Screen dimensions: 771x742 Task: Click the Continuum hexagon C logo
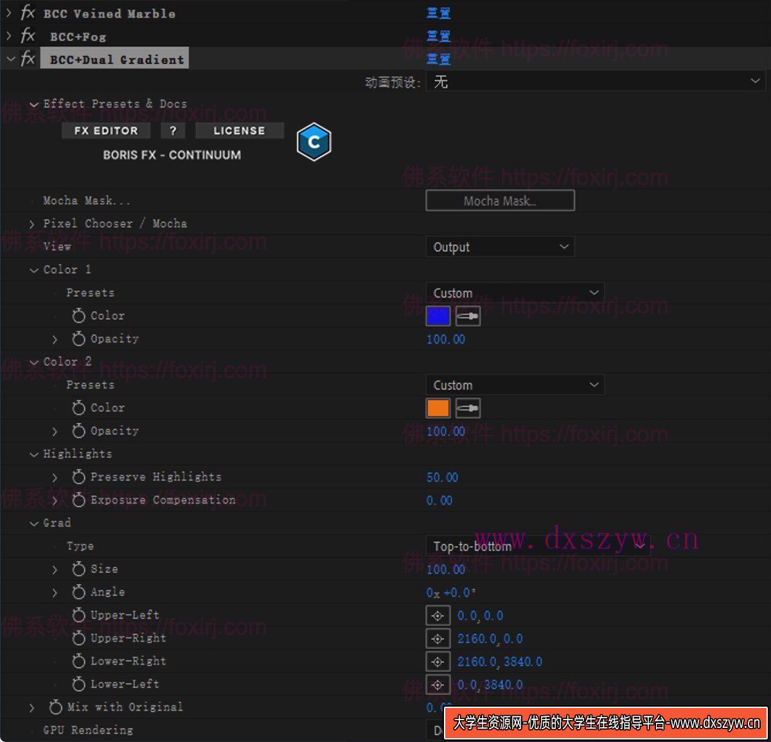[314, 142]
